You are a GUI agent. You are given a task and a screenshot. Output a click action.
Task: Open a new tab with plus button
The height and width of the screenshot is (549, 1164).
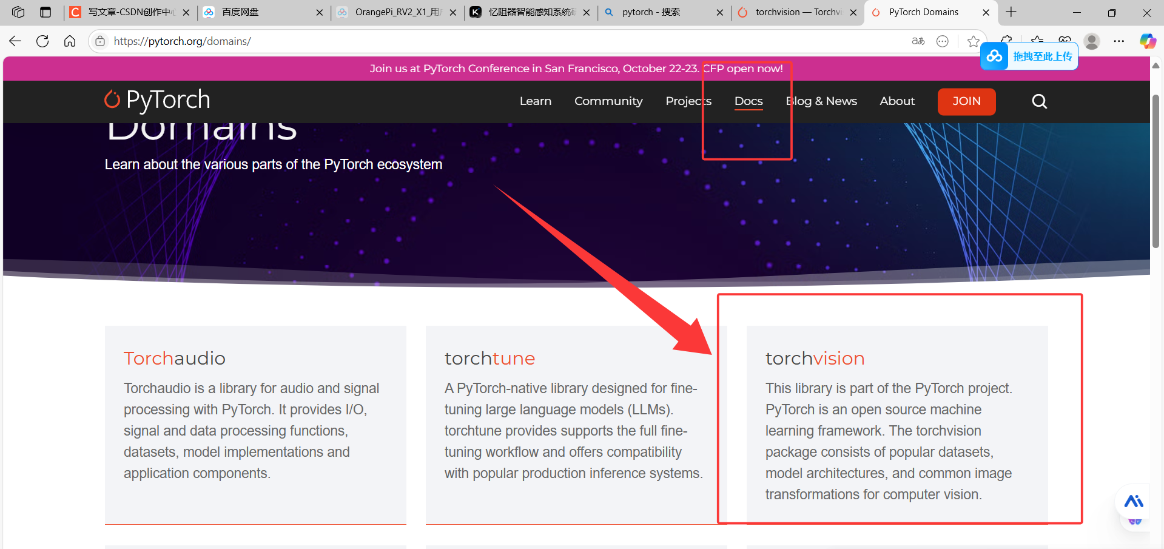click(1011, 12)
